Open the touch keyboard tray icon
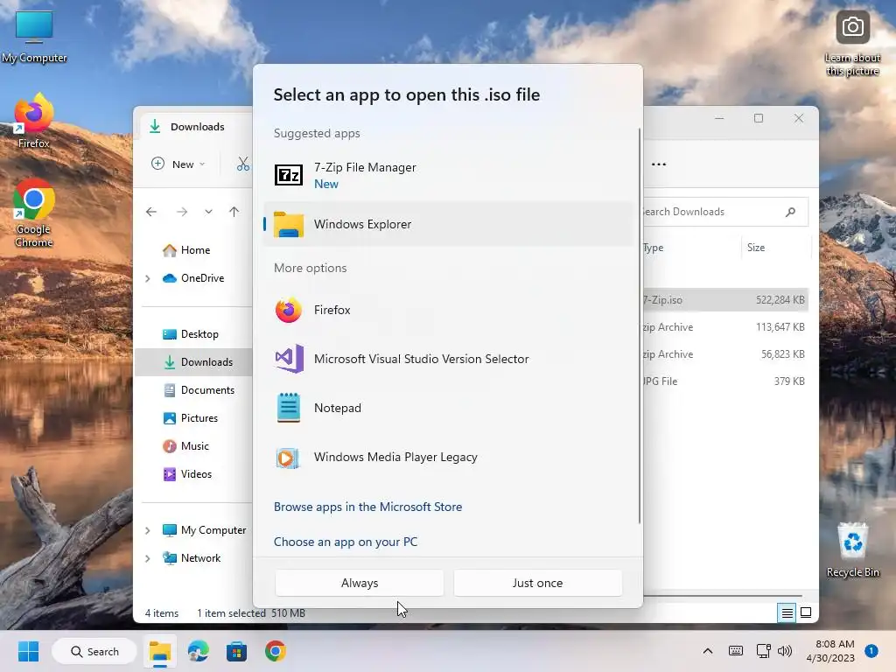Image resolution: width=896 pixels, height=672 pixels. pos(736,651)
